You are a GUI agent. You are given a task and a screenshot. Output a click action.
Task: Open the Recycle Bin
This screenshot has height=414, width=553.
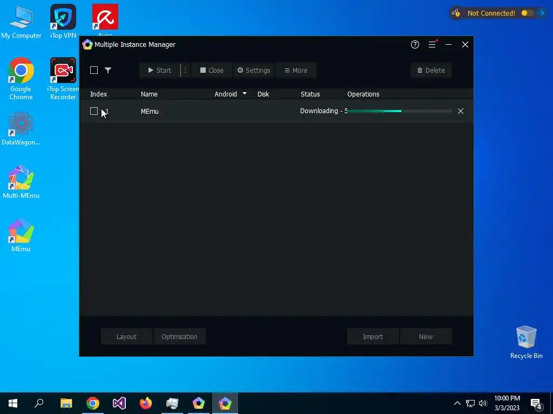(526, 342)
